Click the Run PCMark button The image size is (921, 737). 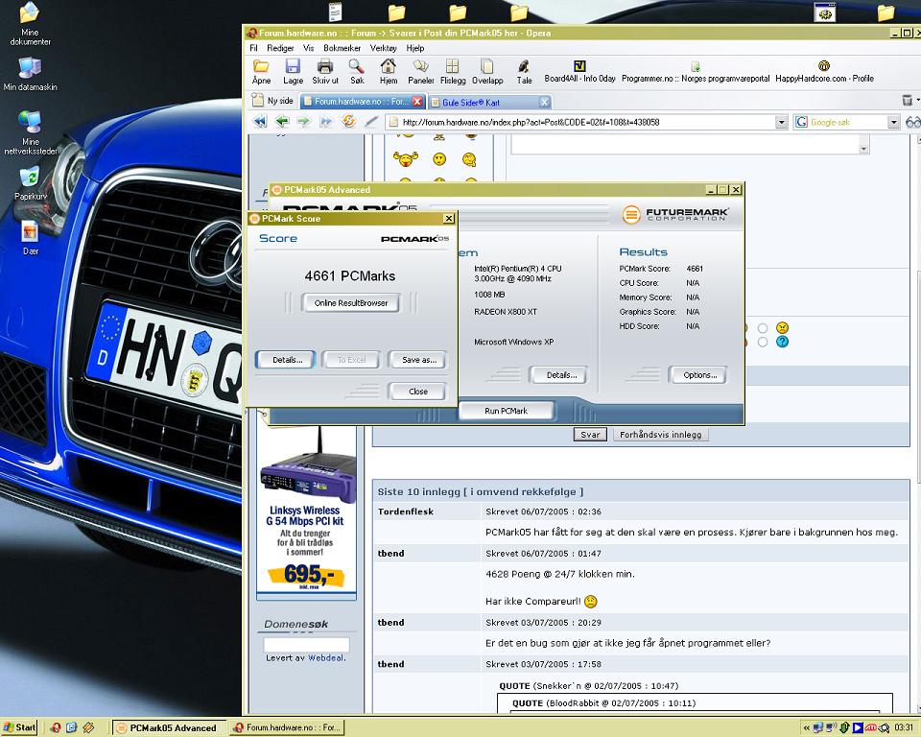[506, 411]
